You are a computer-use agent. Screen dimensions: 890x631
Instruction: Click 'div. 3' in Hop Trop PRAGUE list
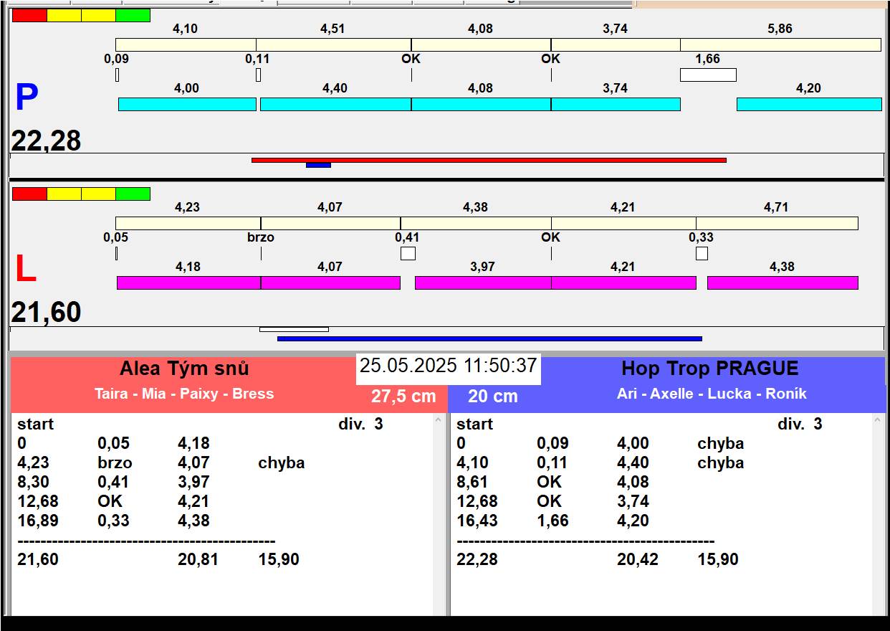(x=800, y=424)
